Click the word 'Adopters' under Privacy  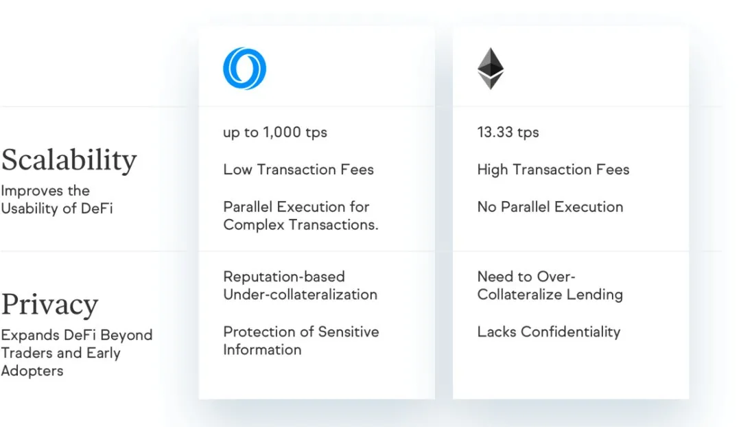click(32, 371)
